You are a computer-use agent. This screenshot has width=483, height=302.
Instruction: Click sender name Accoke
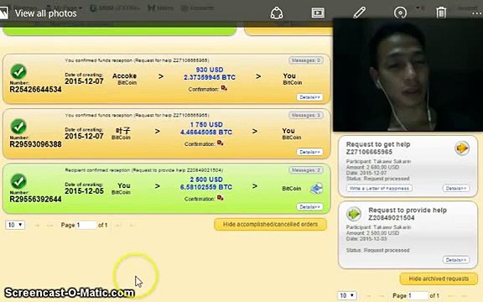coord(124,75)
